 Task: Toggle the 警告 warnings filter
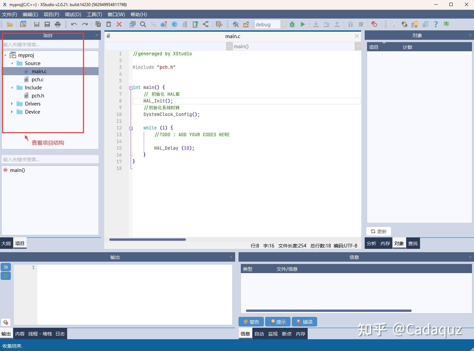tap(251, 322)
